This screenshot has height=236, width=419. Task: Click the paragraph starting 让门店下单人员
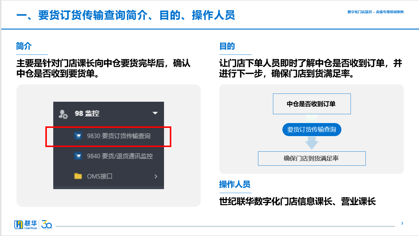coord(311,69)
